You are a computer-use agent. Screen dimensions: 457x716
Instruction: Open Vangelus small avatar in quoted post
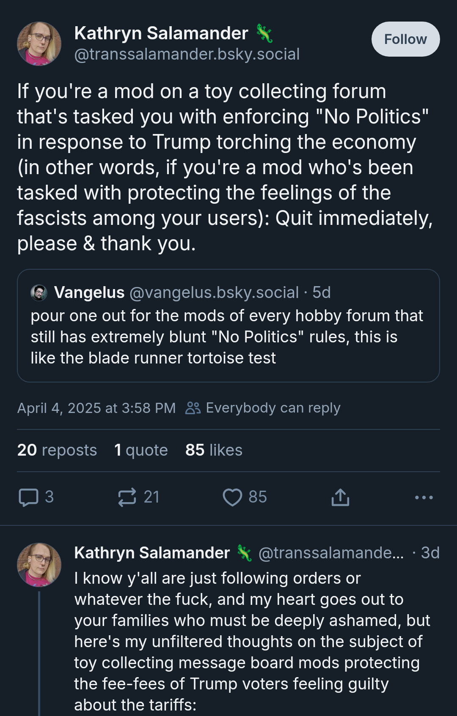pyautogui.click(x=39, y=292)
